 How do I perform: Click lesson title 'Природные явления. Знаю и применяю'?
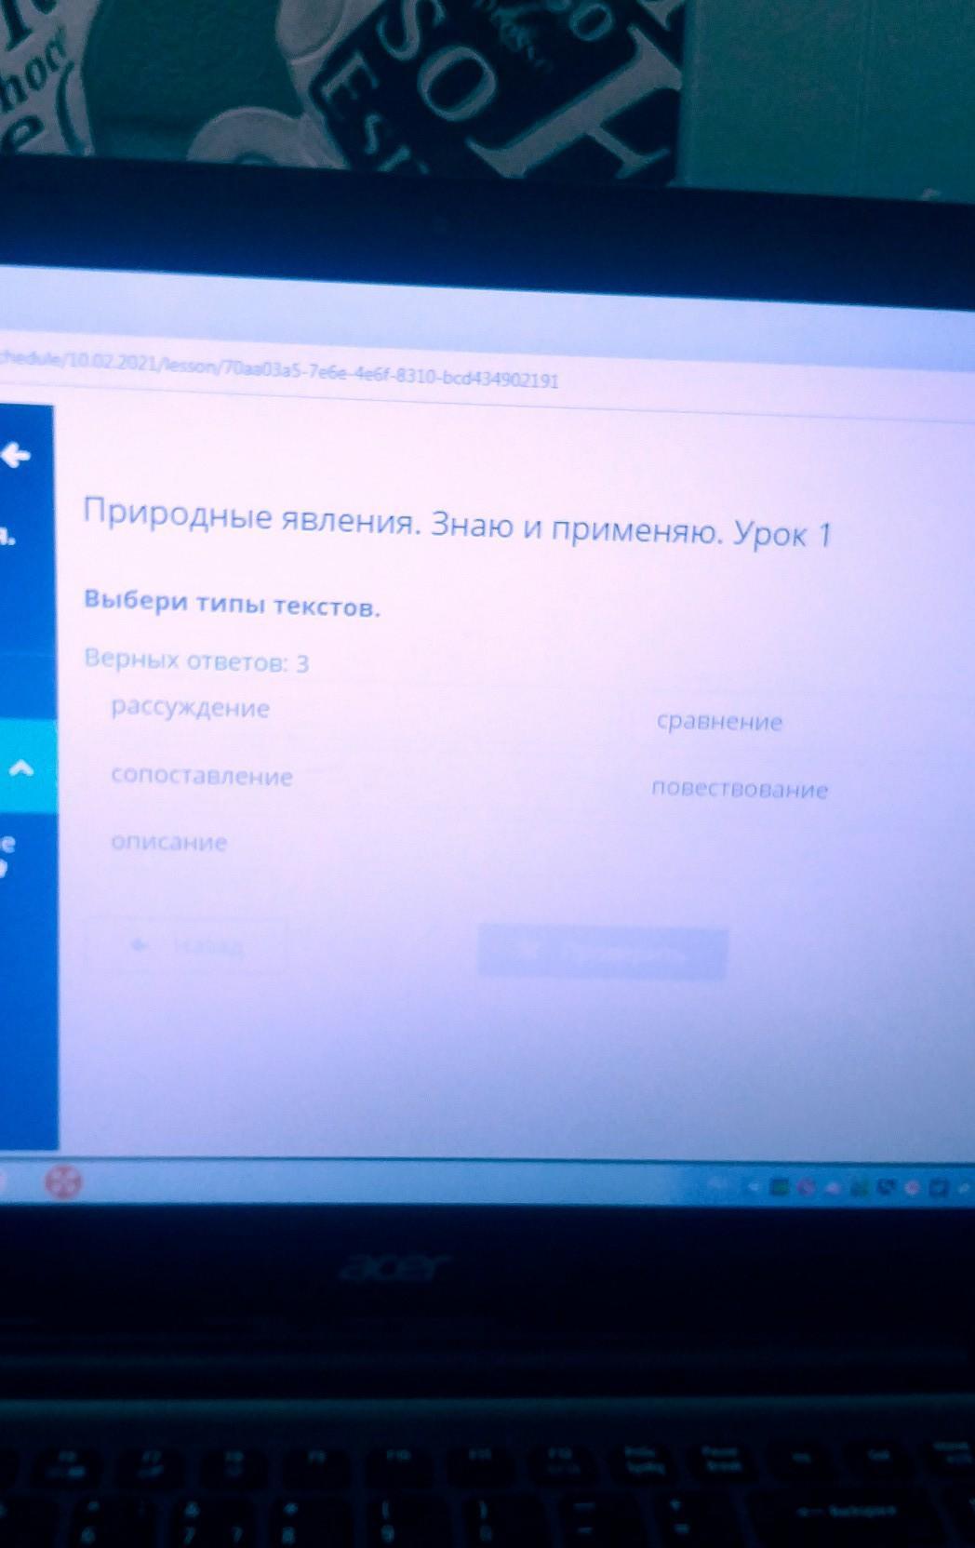[402, 522]
